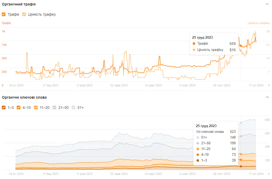Enable the 21–50 positions checkbox
This screenshot has width=272, height=179.
tap(54, 108)
